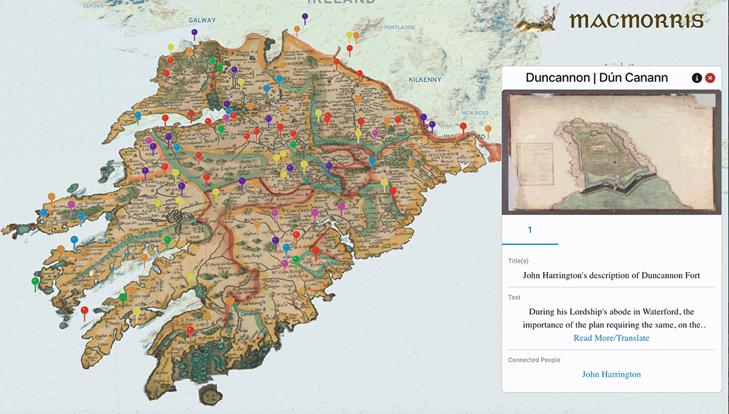
Task: Select the purple pin just below Galway label
Action: point(195,33)
